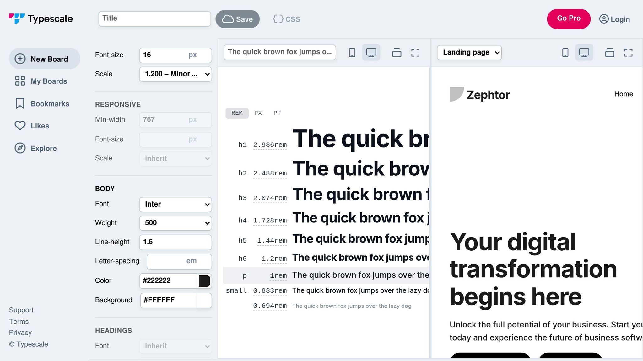Click the Go Pro button
The height and width of the screenshot is (361, 643).
[x=569, y=18]
